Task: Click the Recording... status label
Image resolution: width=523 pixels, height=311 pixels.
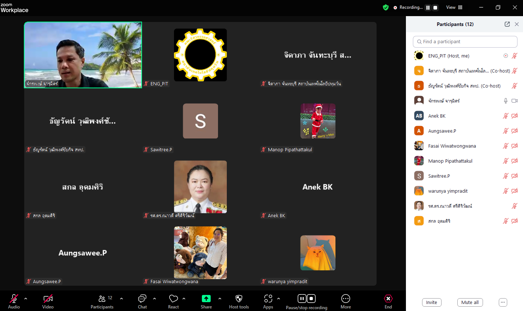Action: click(411, 7)
